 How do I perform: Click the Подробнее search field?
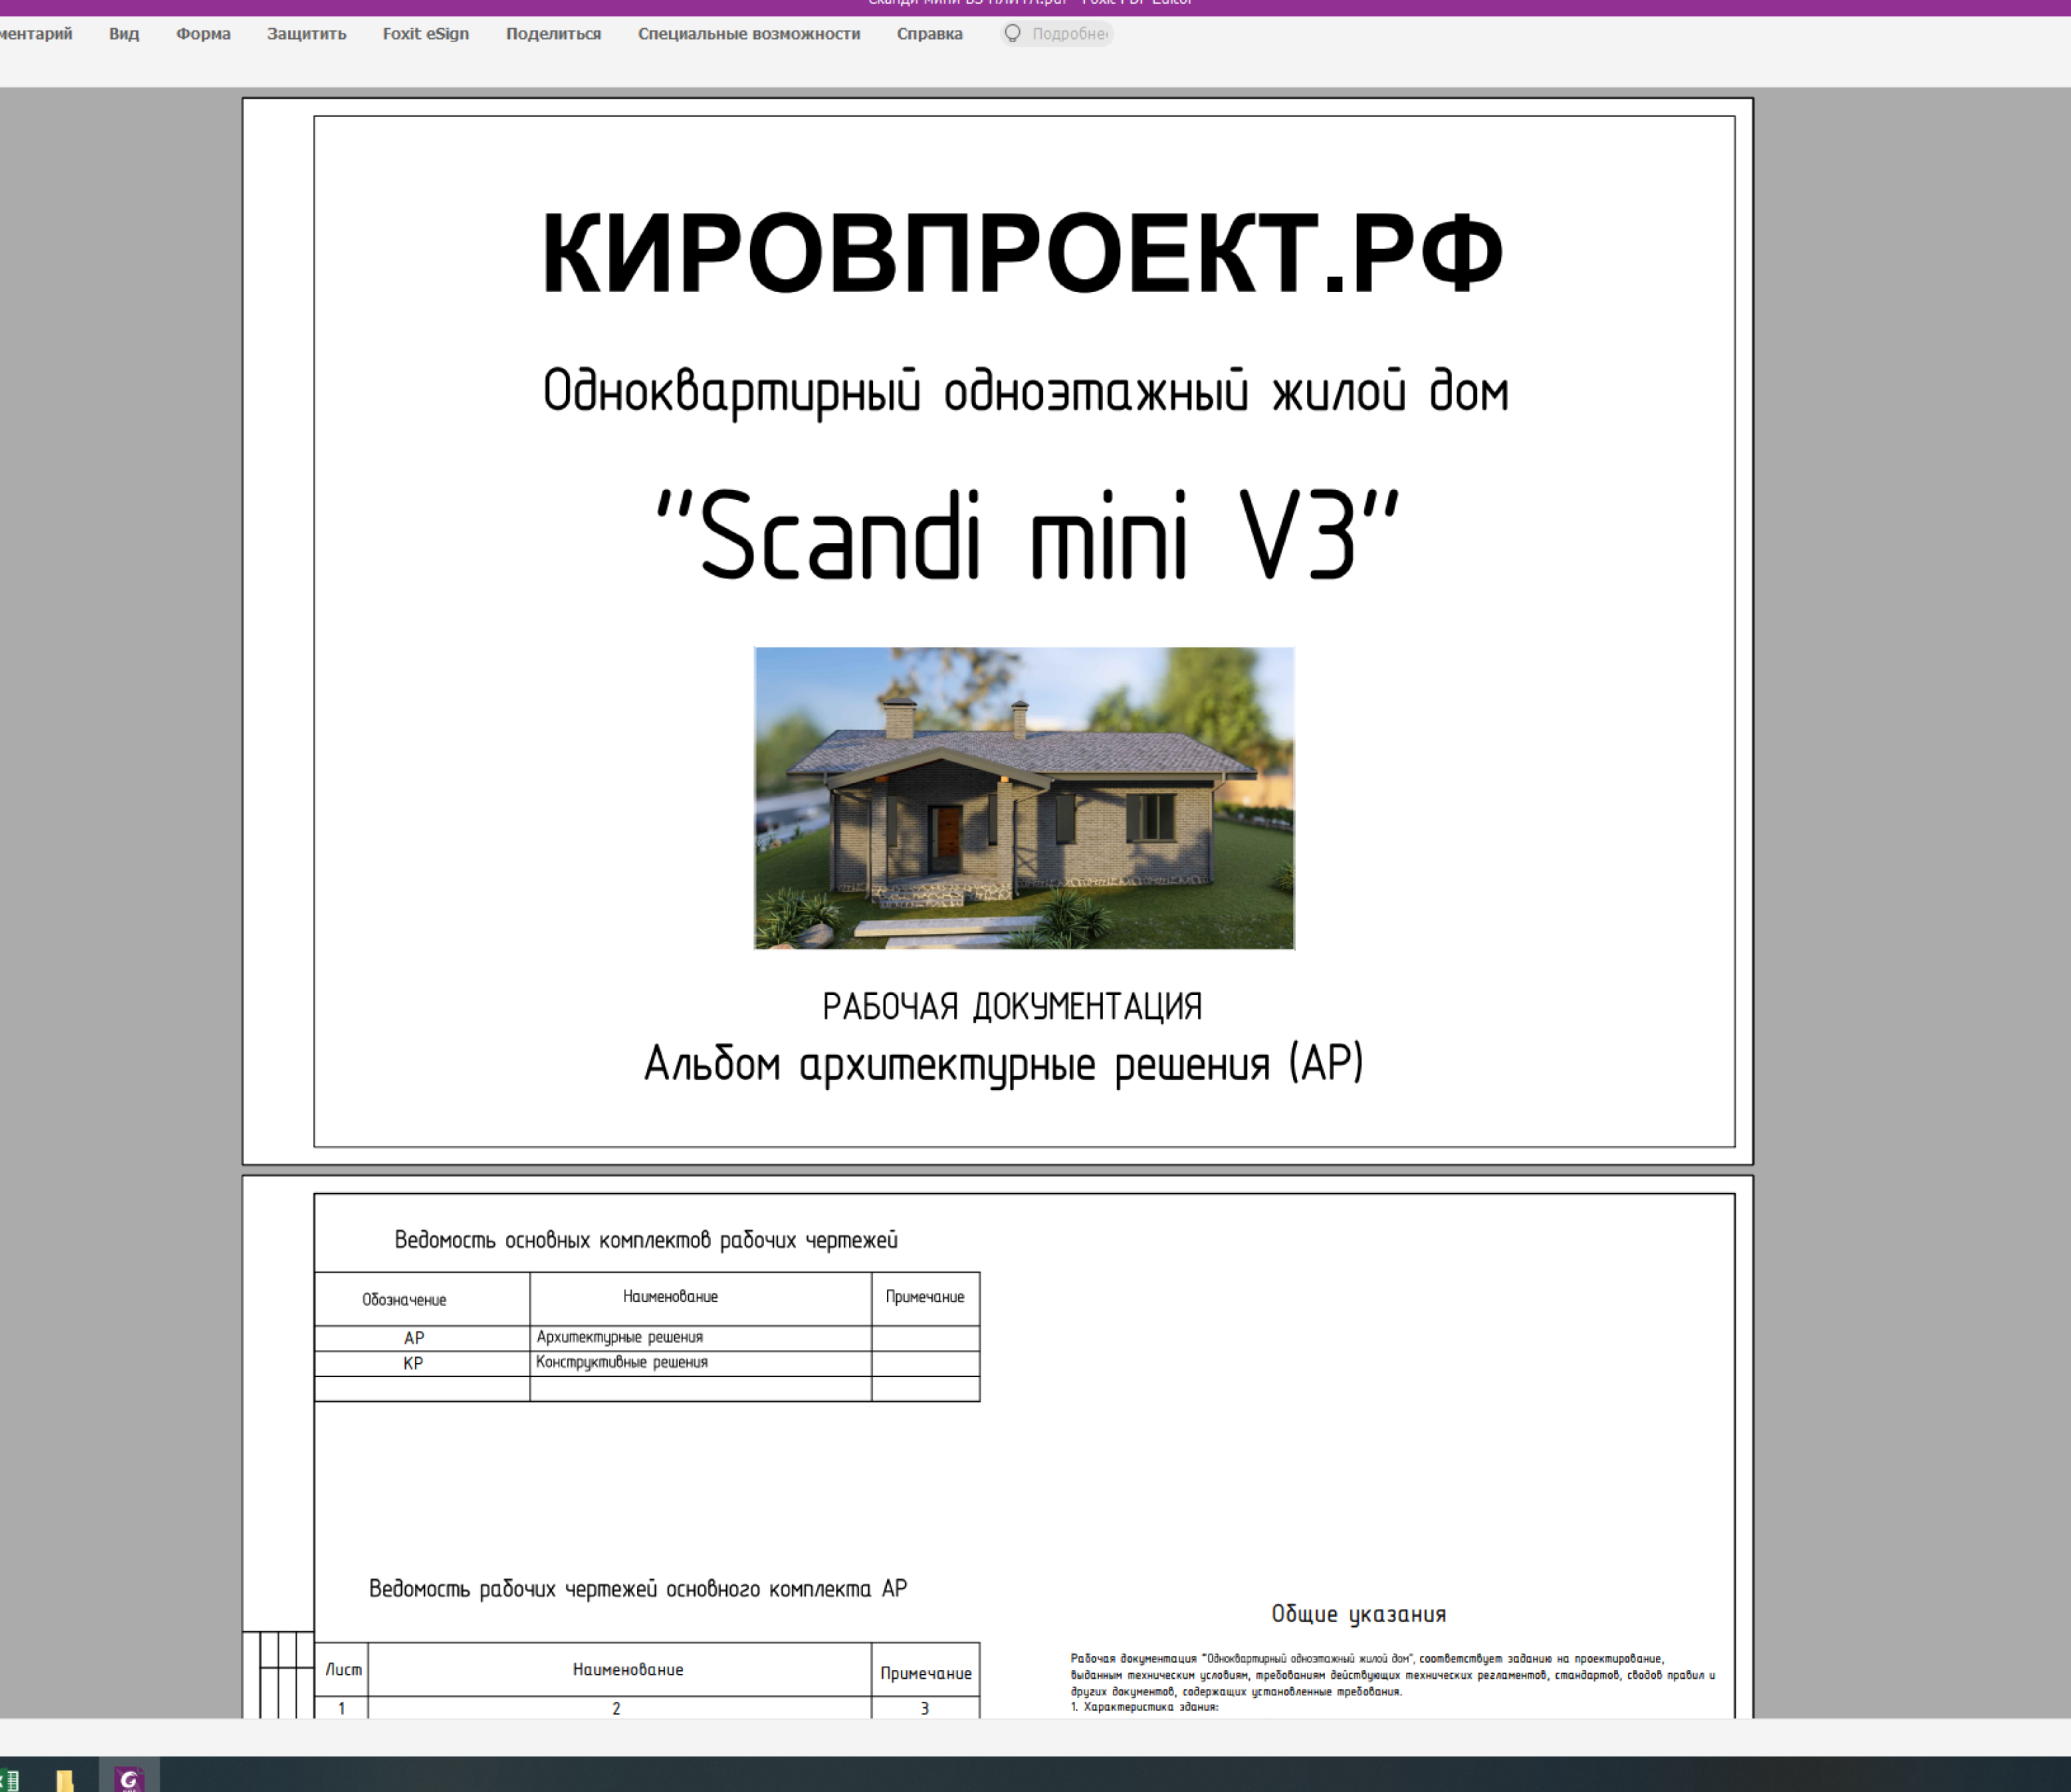1069,34
